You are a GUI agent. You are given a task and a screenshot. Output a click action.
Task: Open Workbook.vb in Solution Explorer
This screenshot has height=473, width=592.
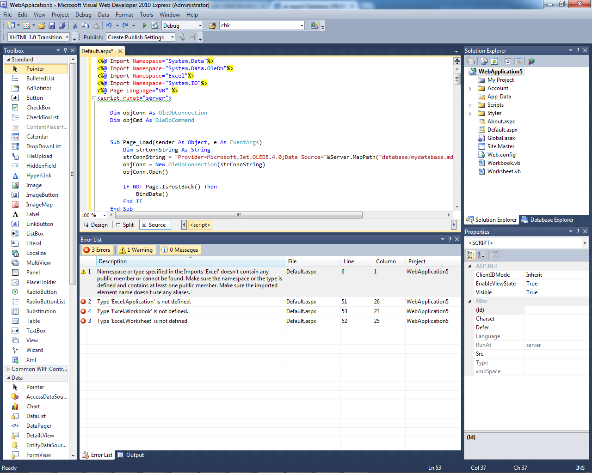pyautogui.click(x=504, y=163)
